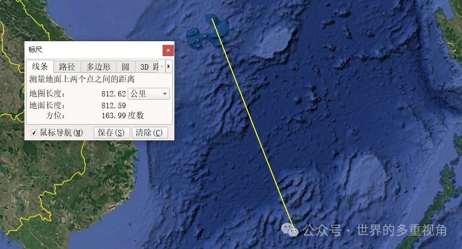The width and height of the screenshot is (462, 249).
Task: Open the 圆 tab
Action: click(x=125, y=67)
